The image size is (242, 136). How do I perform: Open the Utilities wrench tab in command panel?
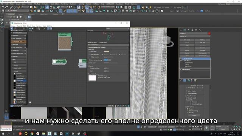coord(200,30)
